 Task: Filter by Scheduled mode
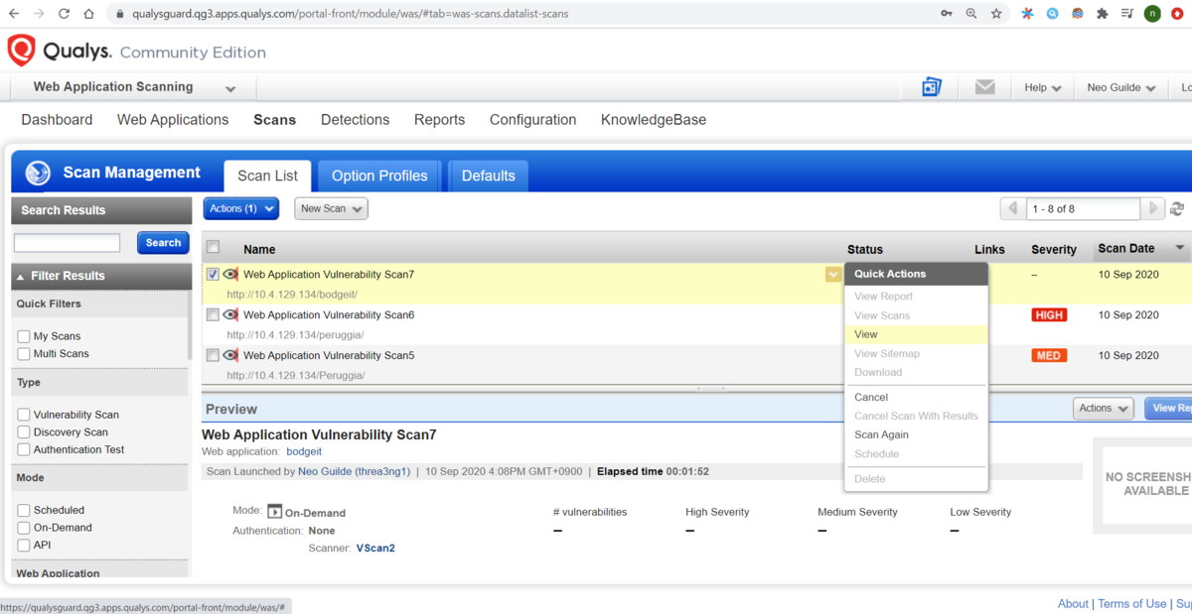[x=24, y=510]
